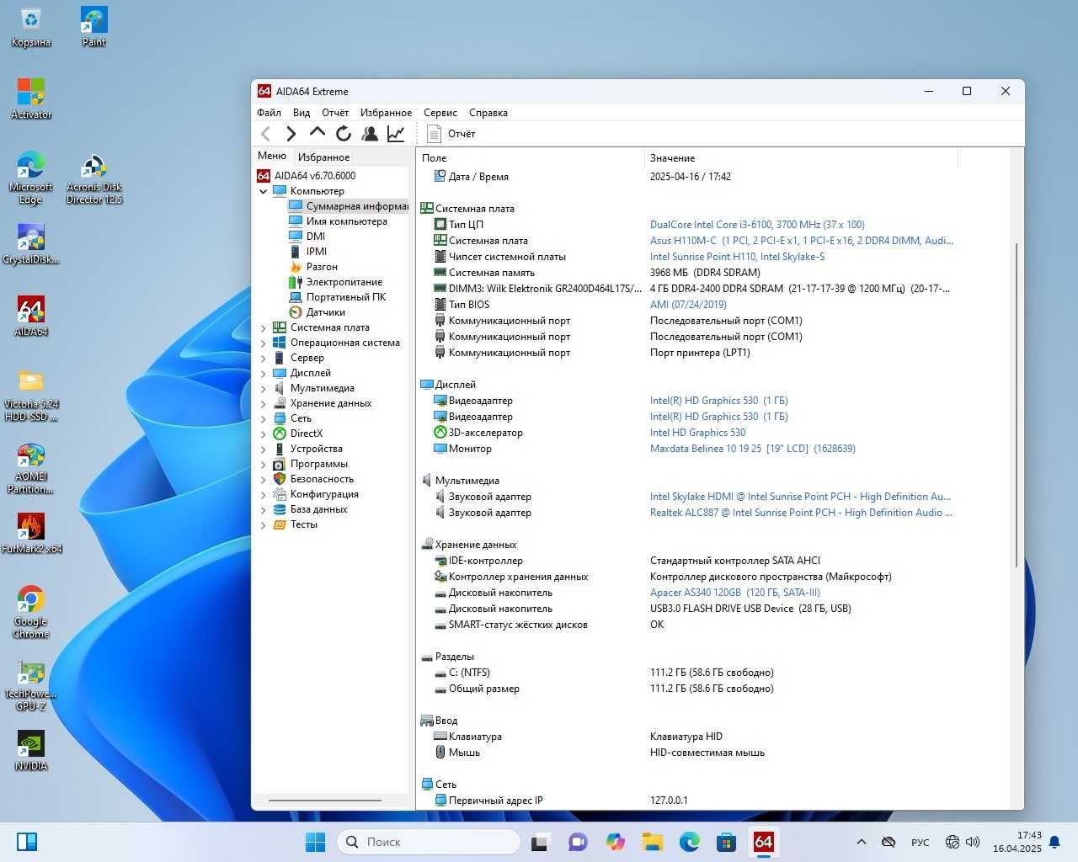This screenshot has width=1078, height=862.
Task: Open the Файл menu
Action: click(x=269, y=112)
